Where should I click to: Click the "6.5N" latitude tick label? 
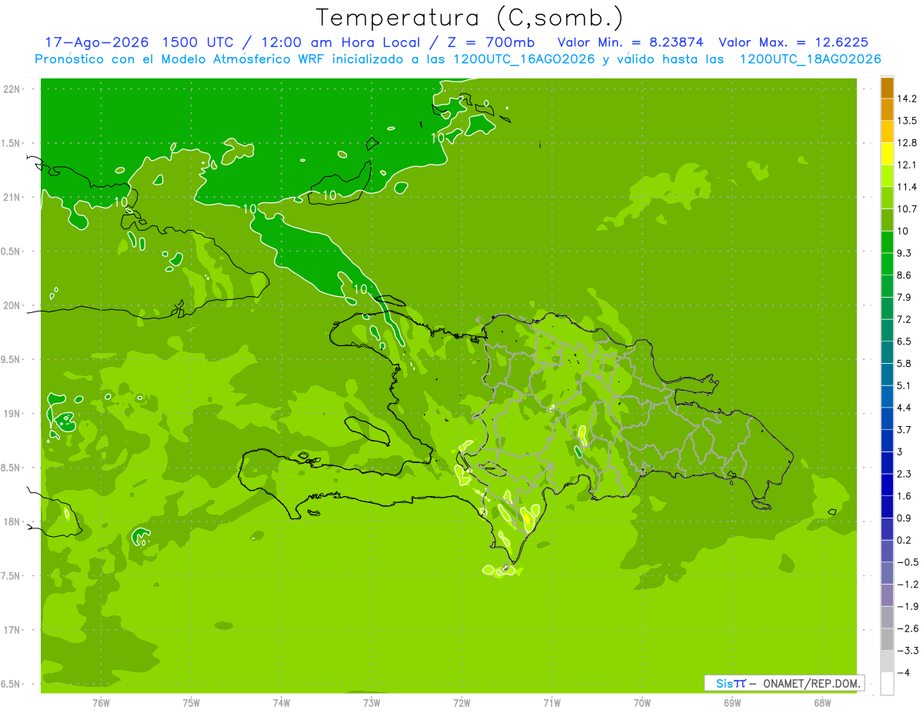12,685
